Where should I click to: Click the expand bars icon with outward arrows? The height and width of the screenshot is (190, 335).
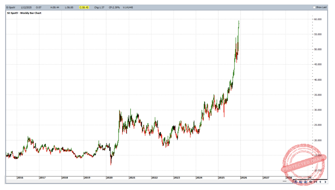[310, 182]
